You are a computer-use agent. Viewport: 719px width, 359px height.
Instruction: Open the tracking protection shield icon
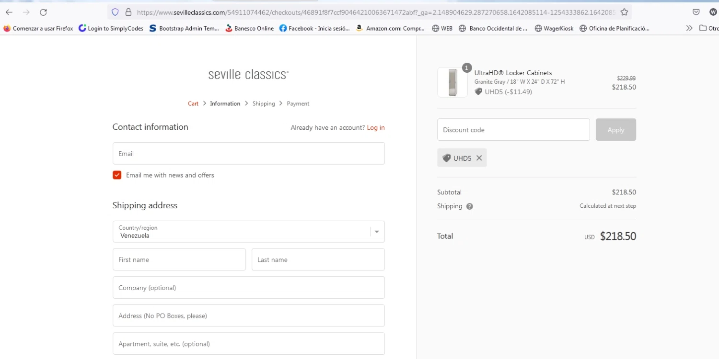click(115, 12)
